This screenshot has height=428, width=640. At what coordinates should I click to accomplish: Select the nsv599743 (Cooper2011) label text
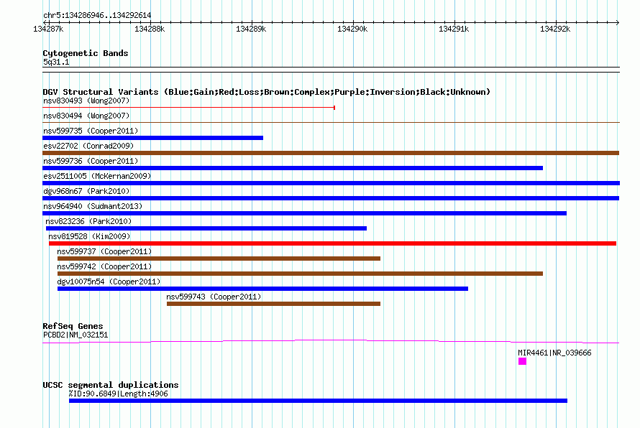tap(214, 297)
